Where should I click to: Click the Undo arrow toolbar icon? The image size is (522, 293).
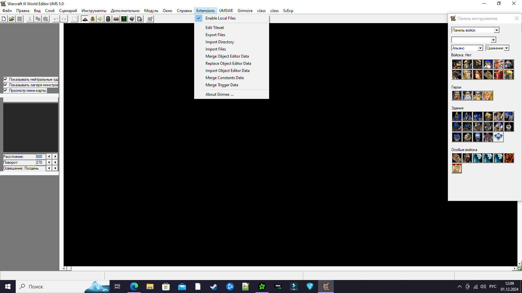(56, 19)
